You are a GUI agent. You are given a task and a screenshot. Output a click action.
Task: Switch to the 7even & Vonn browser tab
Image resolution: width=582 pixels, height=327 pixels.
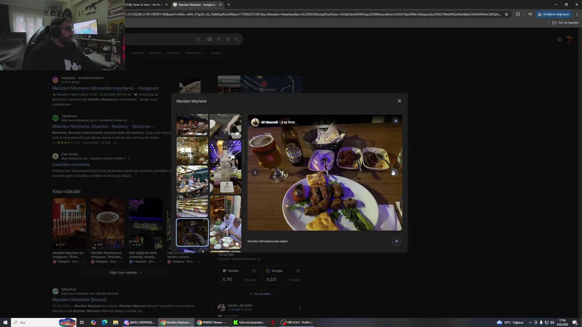146,5
